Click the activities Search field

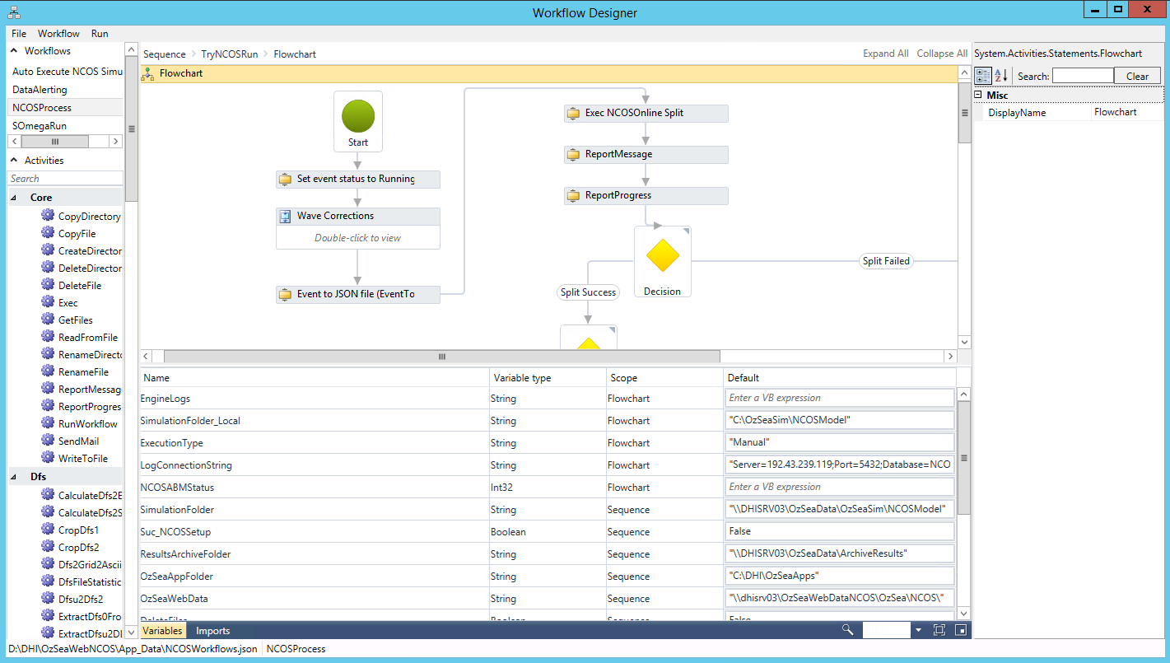pyautogui.click(x=65, y=179)
